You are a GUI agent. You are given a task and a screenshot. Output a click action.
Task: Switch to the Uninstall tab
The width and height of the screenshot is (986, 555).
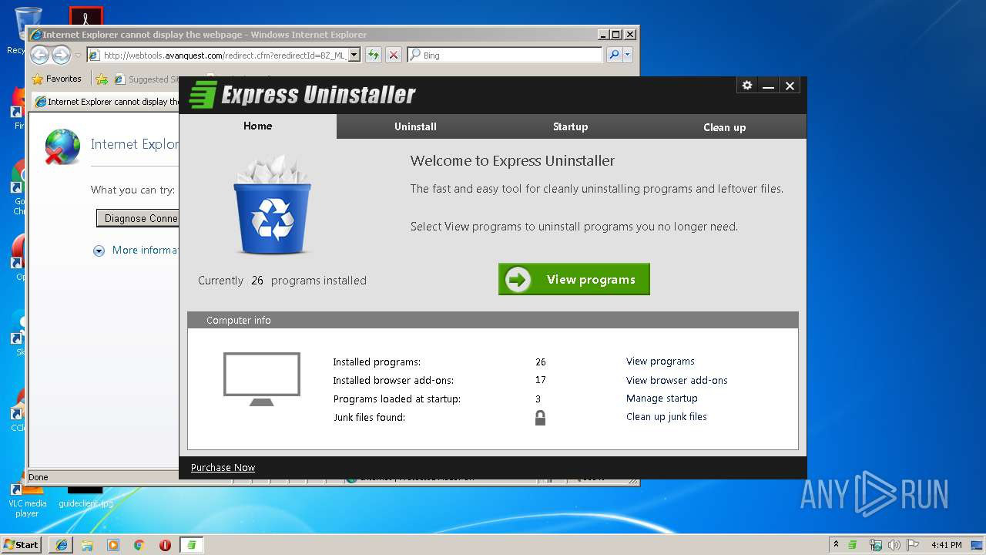point(415,126)
